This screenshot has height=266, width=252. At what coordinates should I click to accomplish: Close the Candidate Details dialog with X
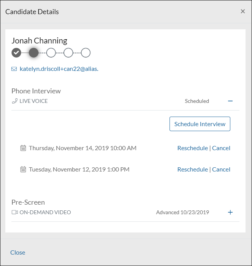(x=242, y=11)
